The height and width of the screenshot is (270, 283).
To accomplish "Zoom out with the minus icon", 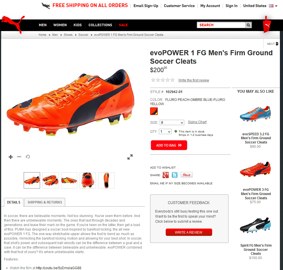I will [x=19, y=157].
